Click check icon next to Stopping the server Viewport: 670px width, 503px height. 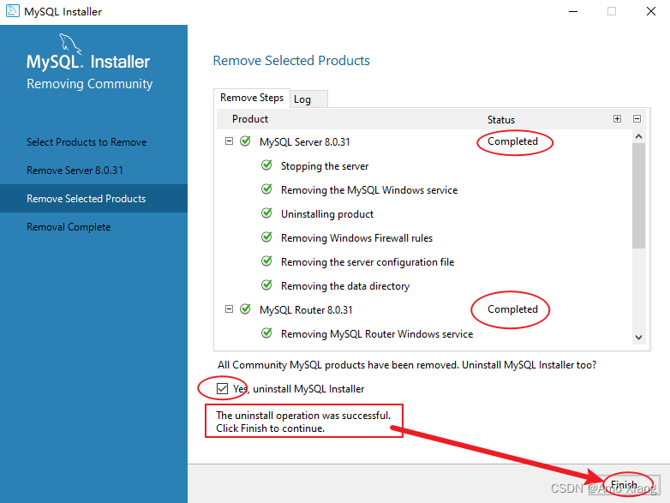coord(266,165)
